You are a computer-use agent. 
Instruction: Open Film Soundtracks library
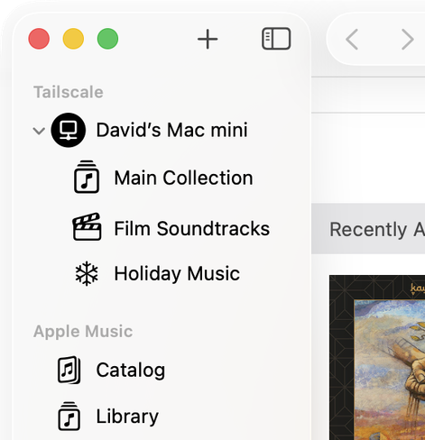[x=192, y=229]
